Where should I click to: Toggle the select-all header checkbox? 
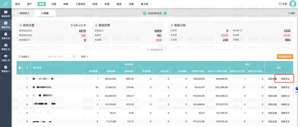[20, 68]
